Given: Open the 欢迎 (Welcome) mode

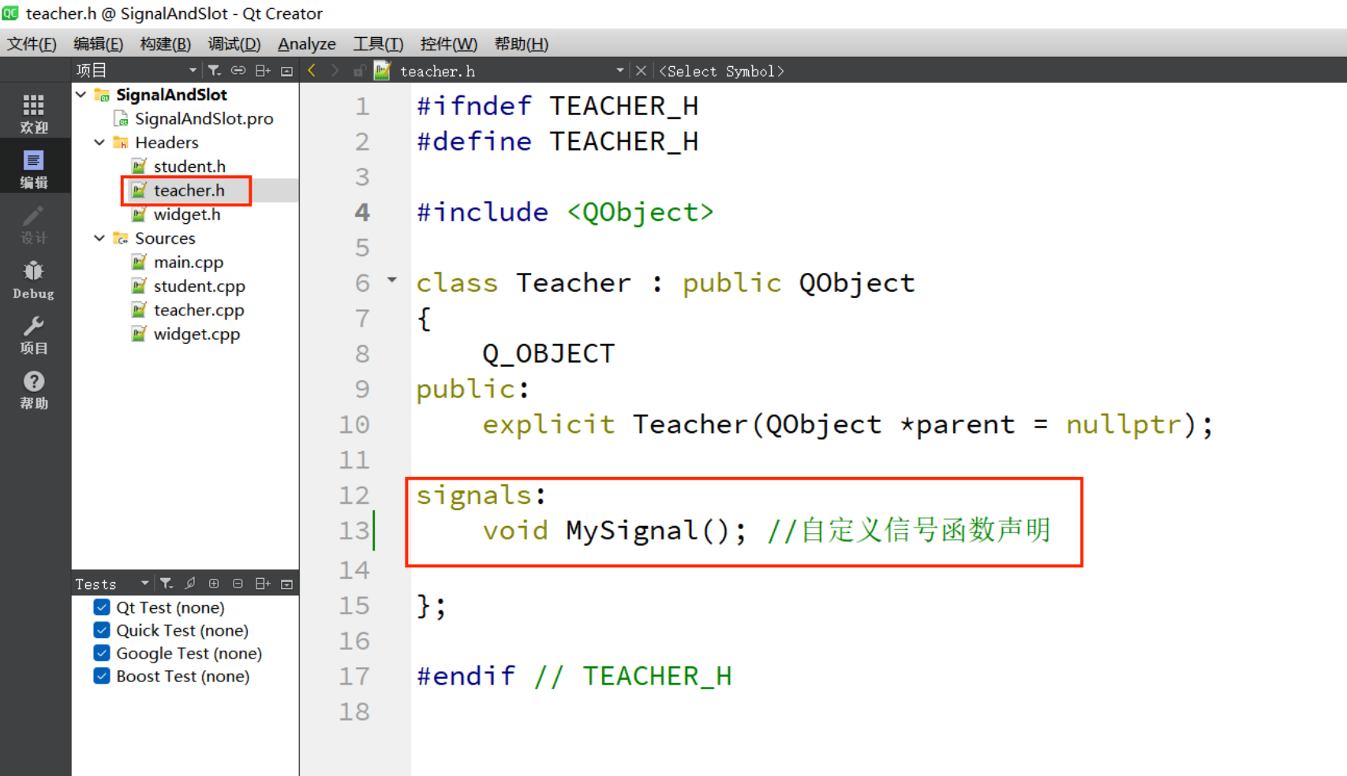Looking at the screenshot, I should [x=34, y=114].
